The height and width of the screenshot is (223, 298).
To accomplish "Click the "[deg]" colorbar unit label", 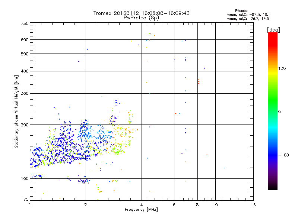I will 273,30.
